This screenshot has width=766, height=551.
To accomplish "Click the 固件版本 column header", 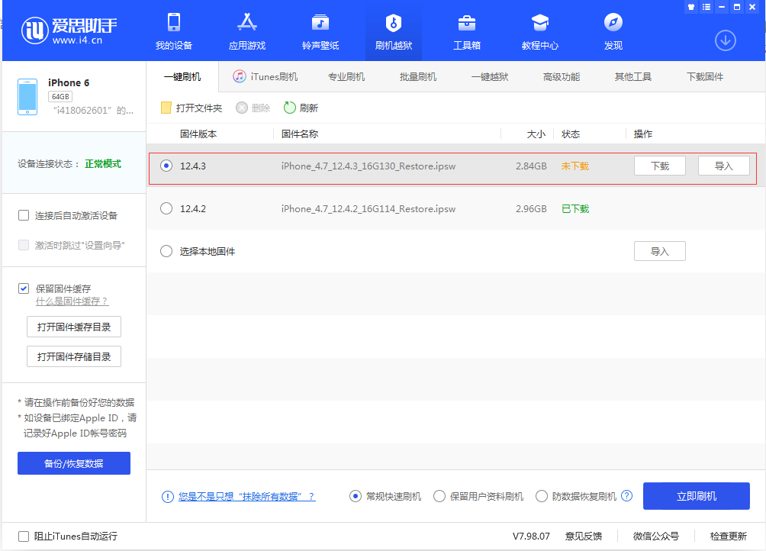I will coord(198,134).
